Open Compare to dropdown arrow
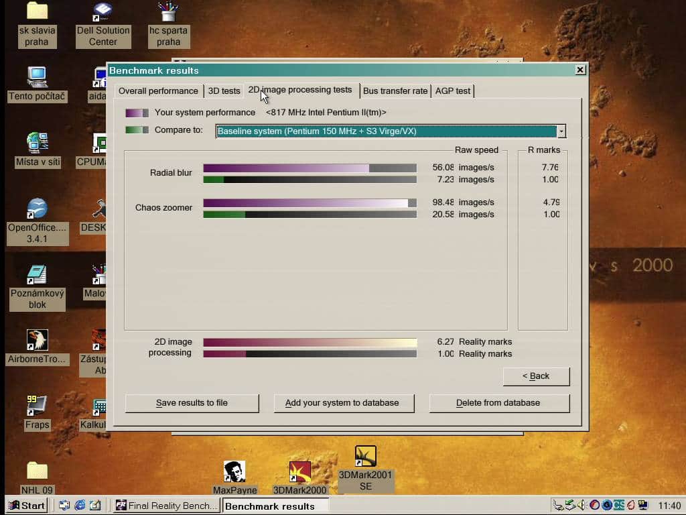 (561, 131)
